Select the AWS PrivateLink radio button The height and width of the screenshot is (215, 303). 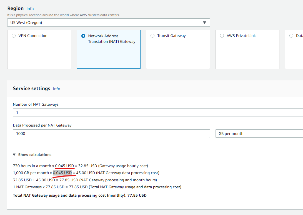point(222,36)
